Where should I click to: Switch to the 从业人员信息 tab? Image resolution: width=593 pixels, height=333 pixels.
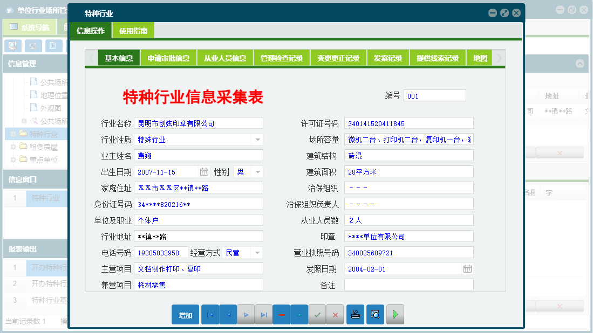coord(226,57)
